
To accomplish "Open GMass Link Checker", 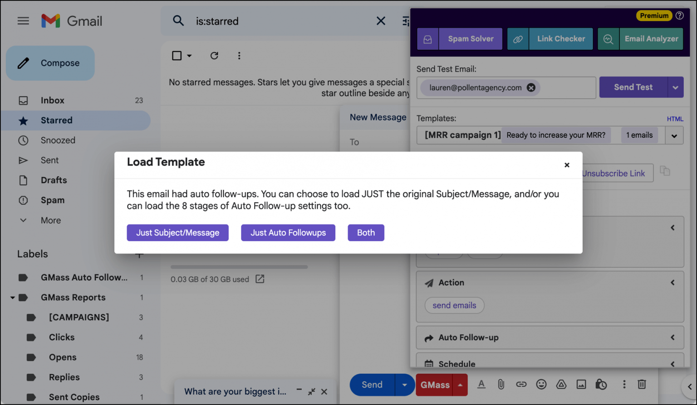I will click(x=561, y=39).
